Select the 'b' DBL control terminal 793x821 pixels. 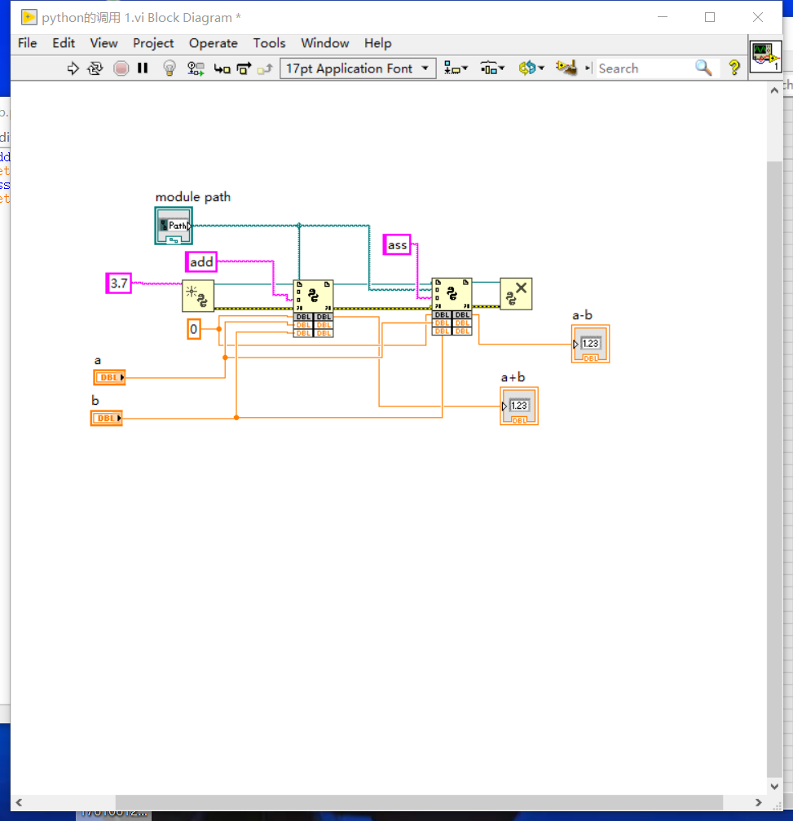pos(106,418)
